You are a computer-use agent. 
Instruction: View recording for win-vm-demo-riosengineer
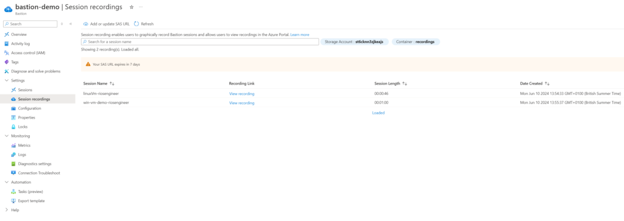point(241,103)
